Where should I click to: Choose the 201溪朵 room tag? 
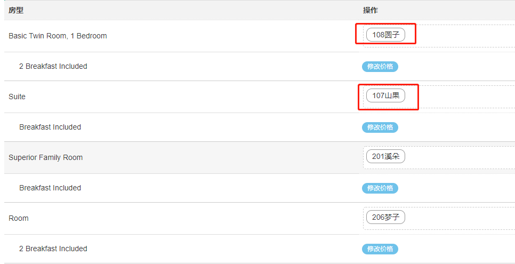tap(385, 157)
